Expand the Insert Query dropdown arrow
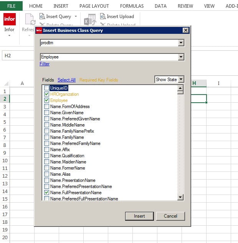 (76, 16)
